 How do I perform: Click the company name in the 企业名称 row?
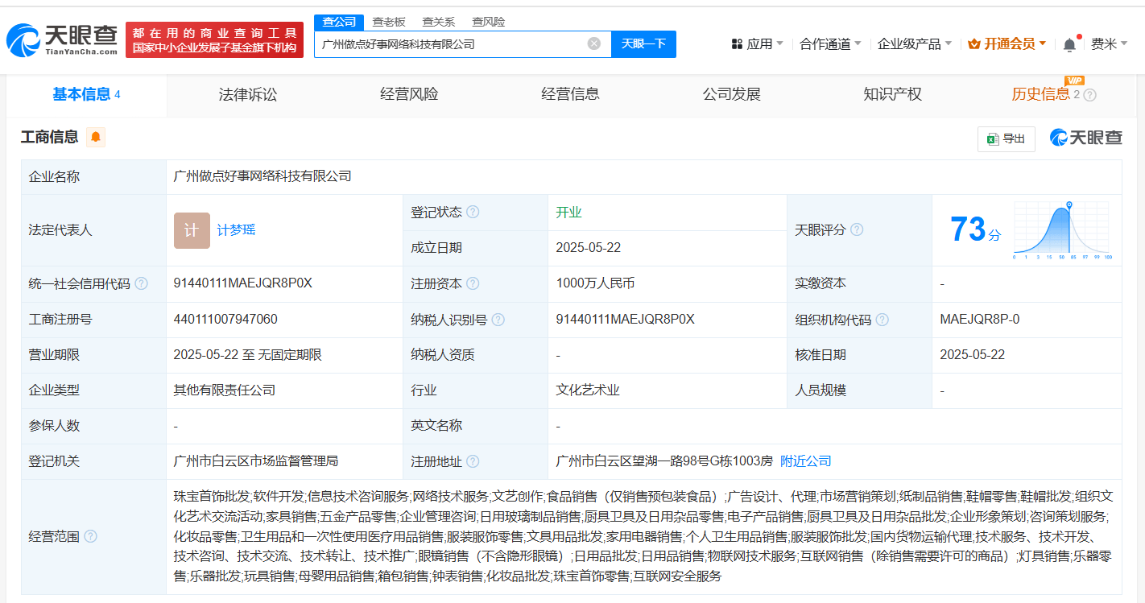tap(262, 176)
